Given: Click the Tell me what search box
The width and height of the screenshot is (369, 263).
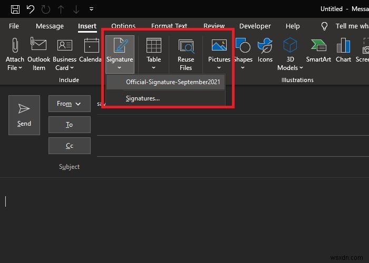Looking at the screenshot, I should (x=352, y=26).
